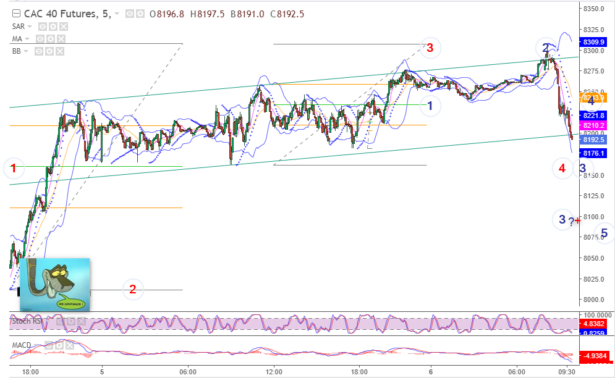
Task: Click the 8350.0 price scale label
Action: click(x=593, y=9)
